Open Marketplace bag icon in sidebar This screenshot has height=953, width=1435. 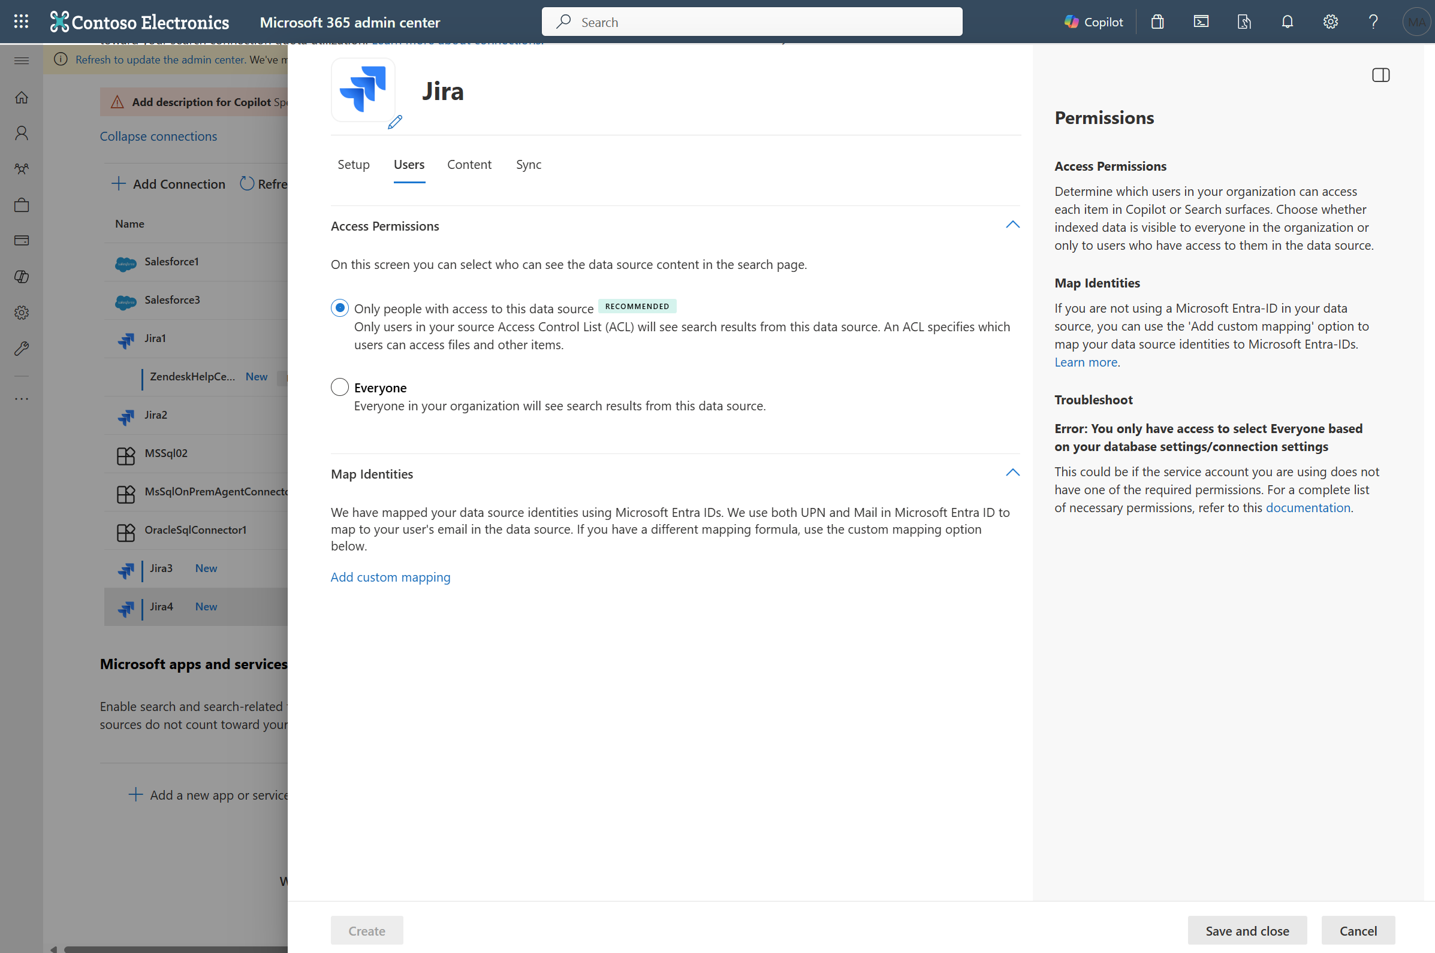[x=22, y=205]
